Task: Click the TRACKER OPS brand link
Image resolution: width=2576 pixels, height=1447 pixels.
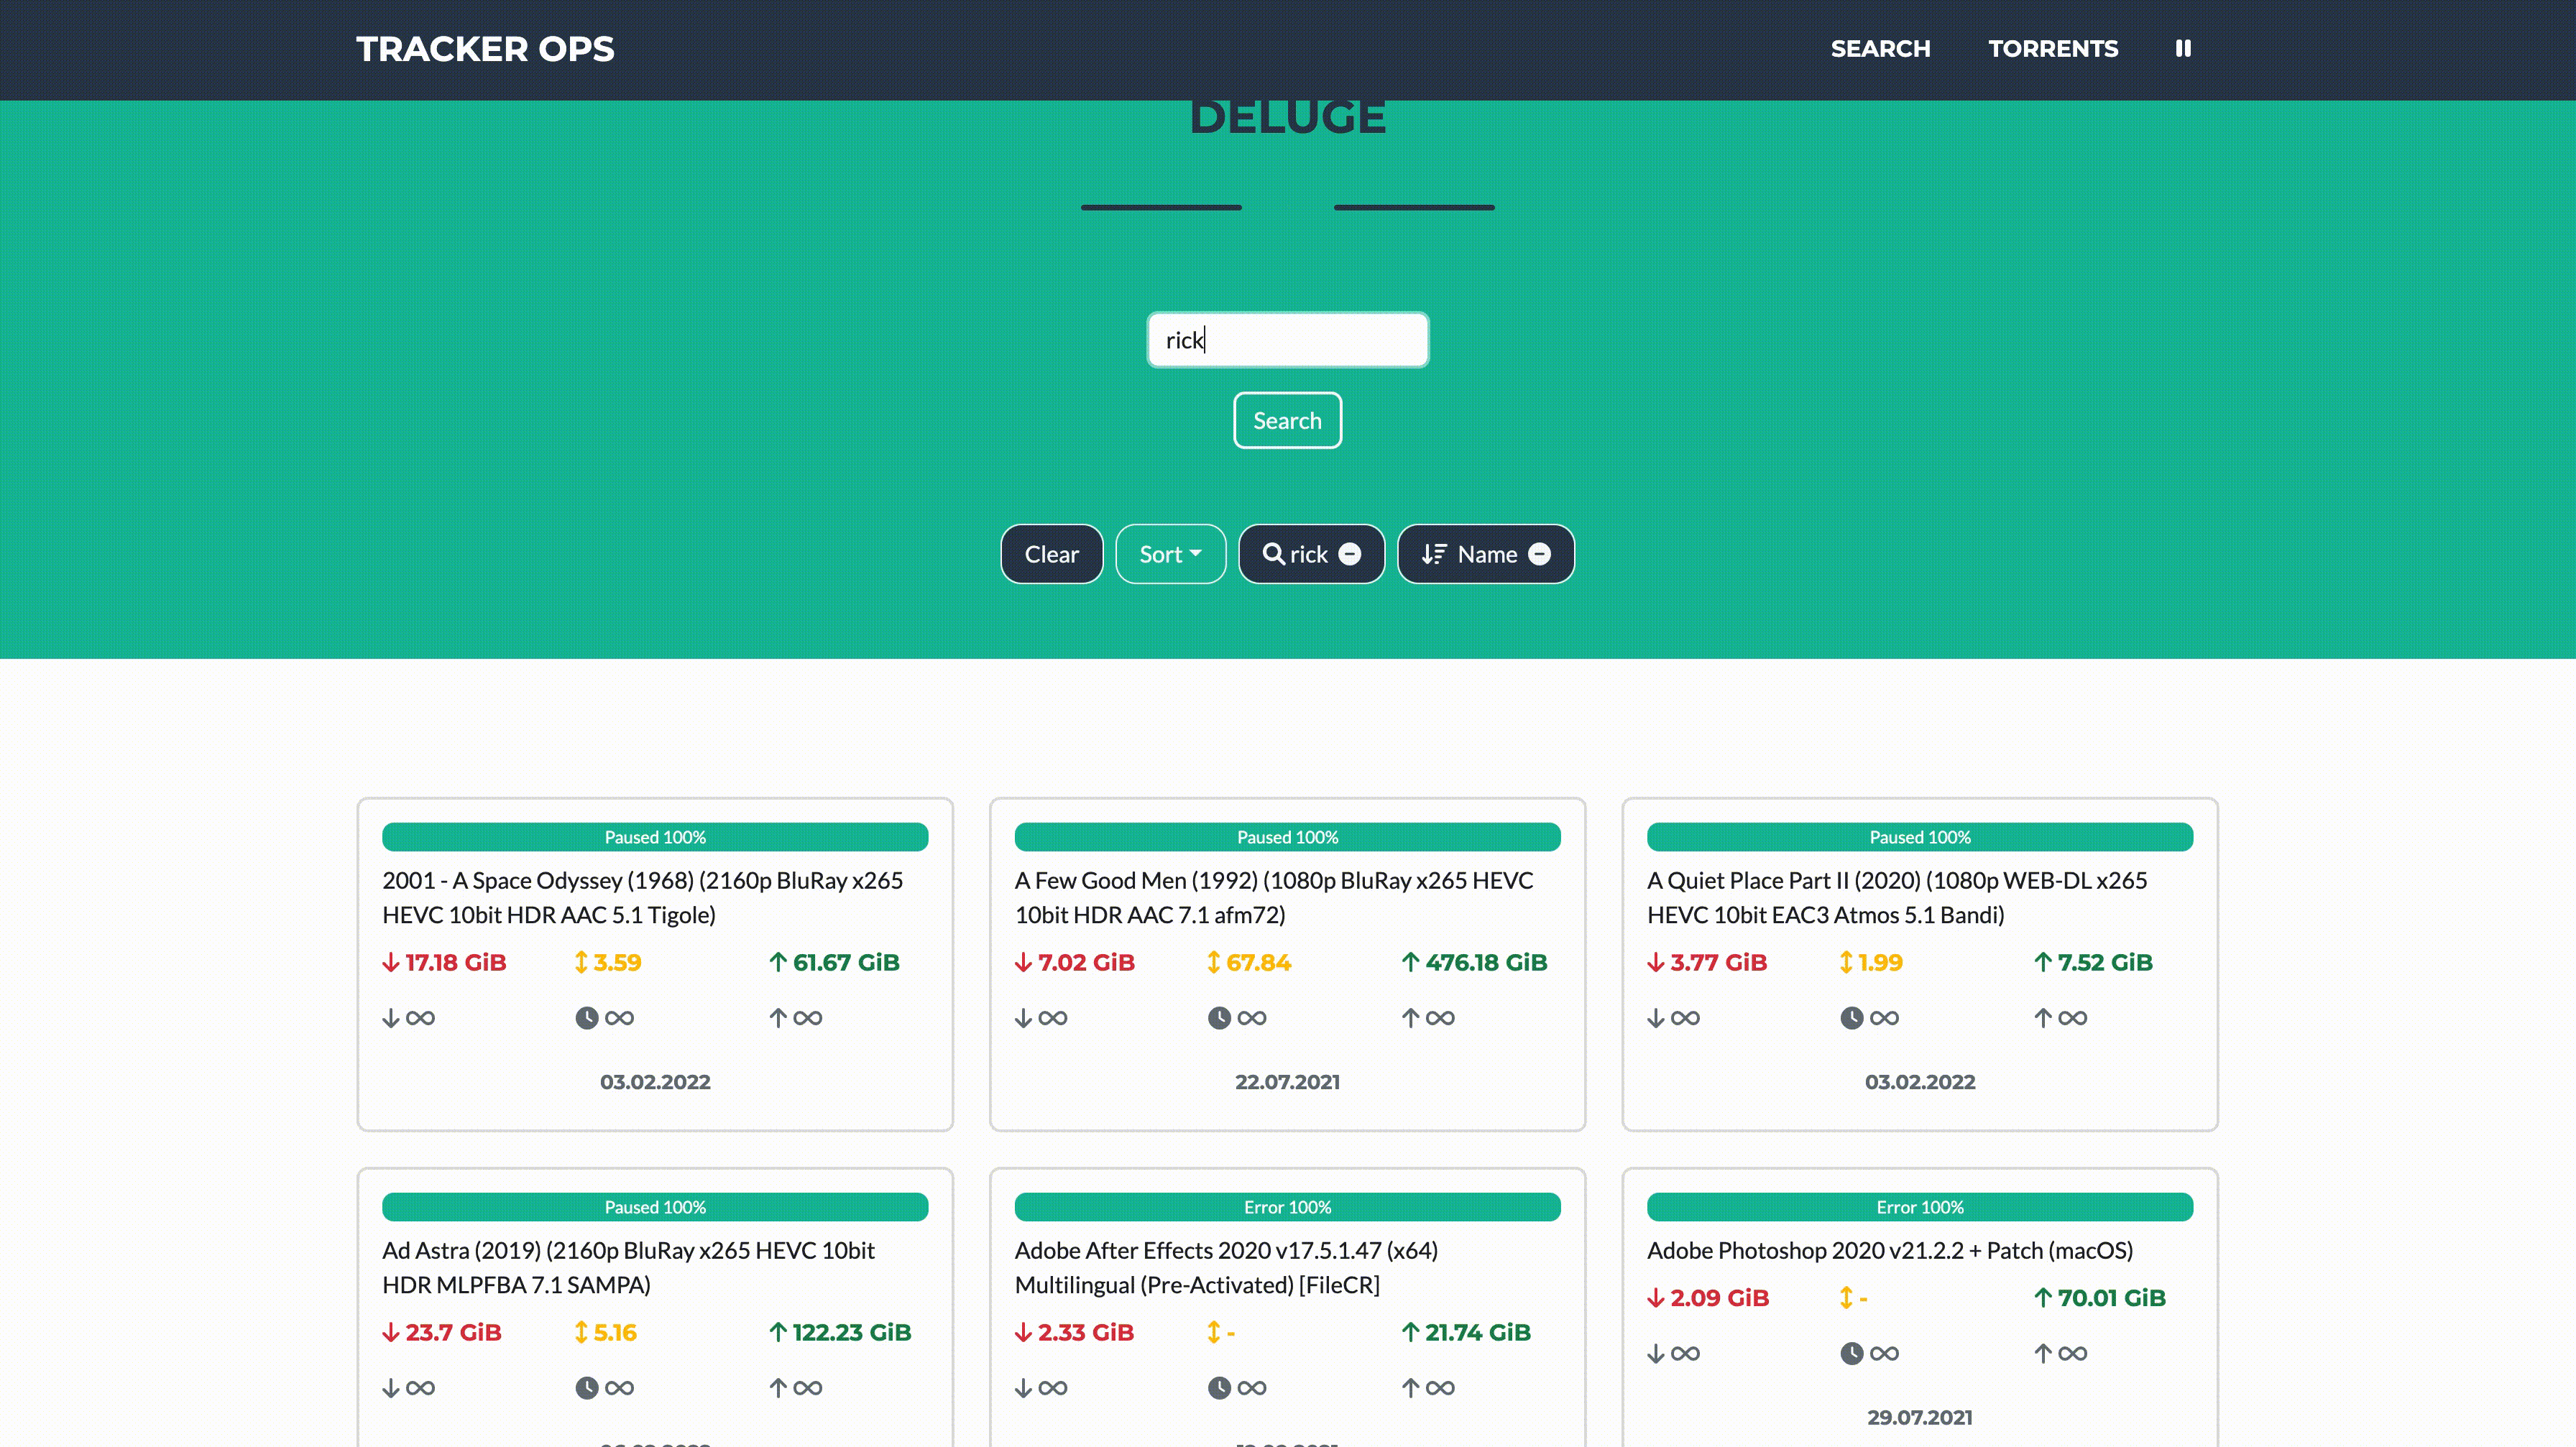Action: (485, 48)
